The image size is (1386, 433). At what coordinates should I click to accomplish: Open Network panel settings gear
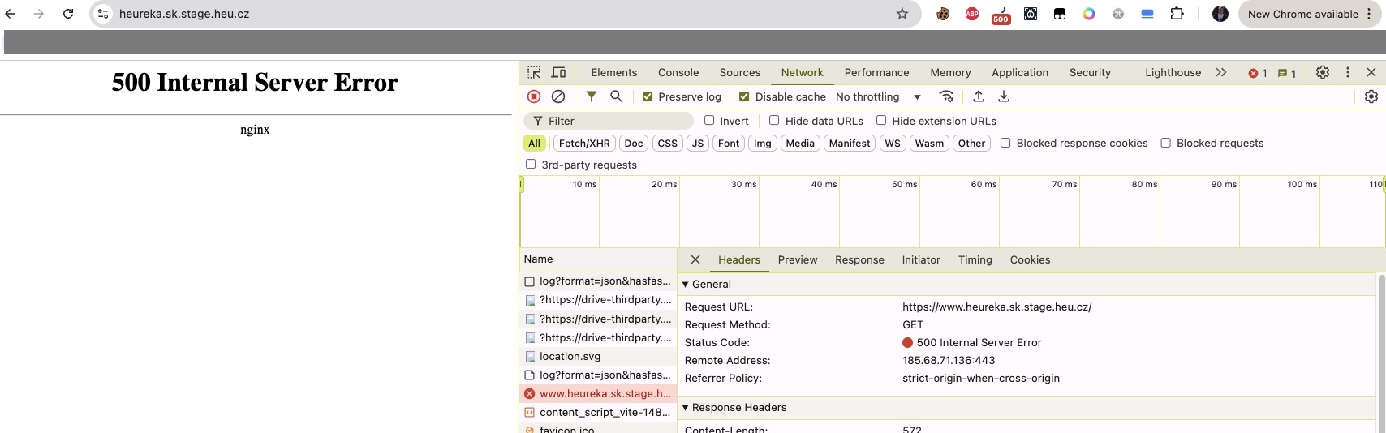(1371, 96)
